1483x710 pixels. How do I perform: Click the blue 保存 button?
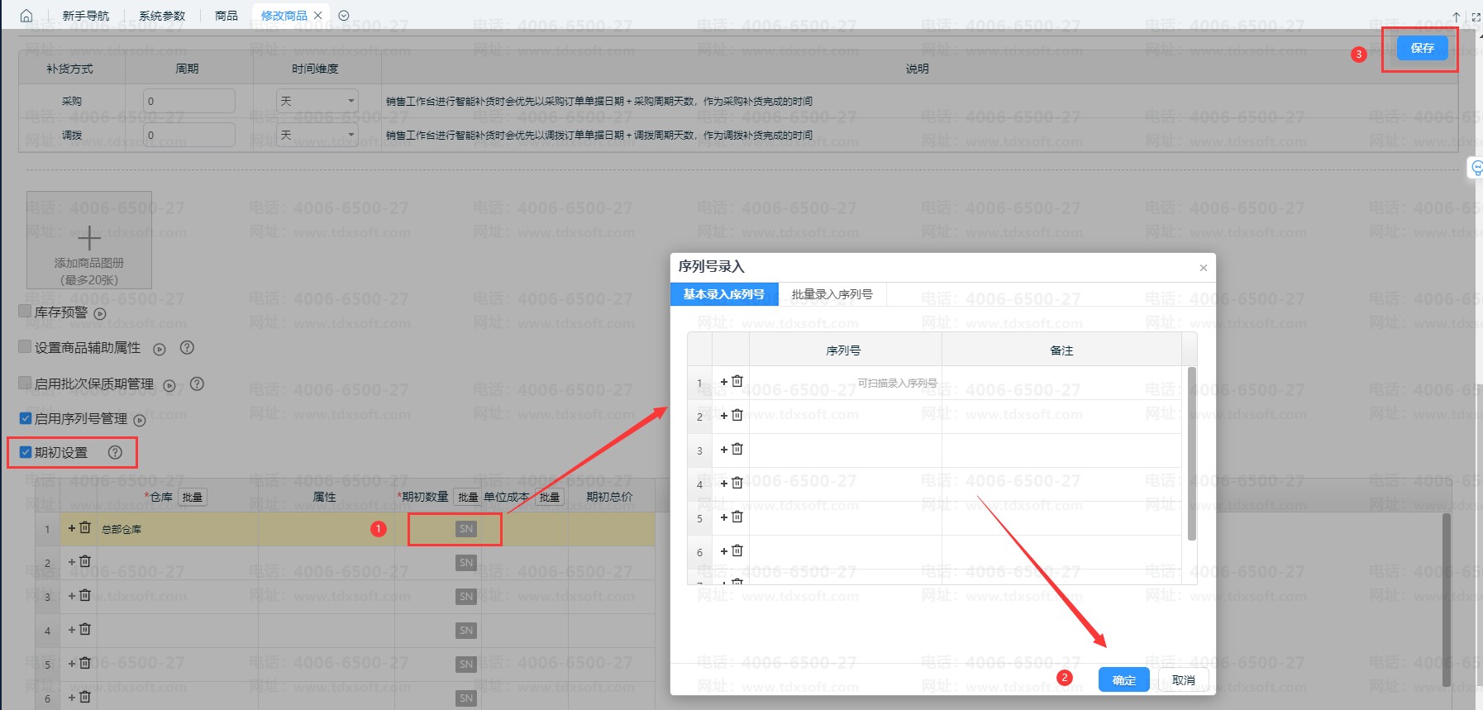pyautogui.click(x=1422, y=48)
